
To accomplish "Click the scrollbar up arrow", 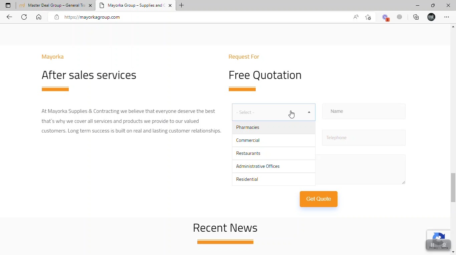I will pyautogui.click(x=453, y=26).
